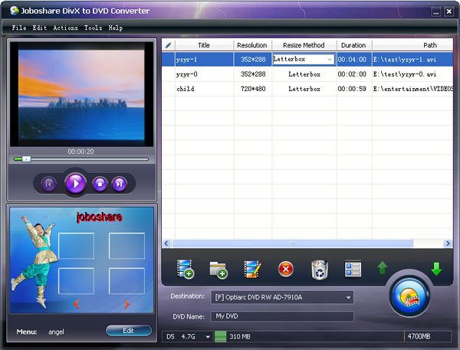Click the Duration column header
This screenshot has height=350, width=460.
[353, 45]
